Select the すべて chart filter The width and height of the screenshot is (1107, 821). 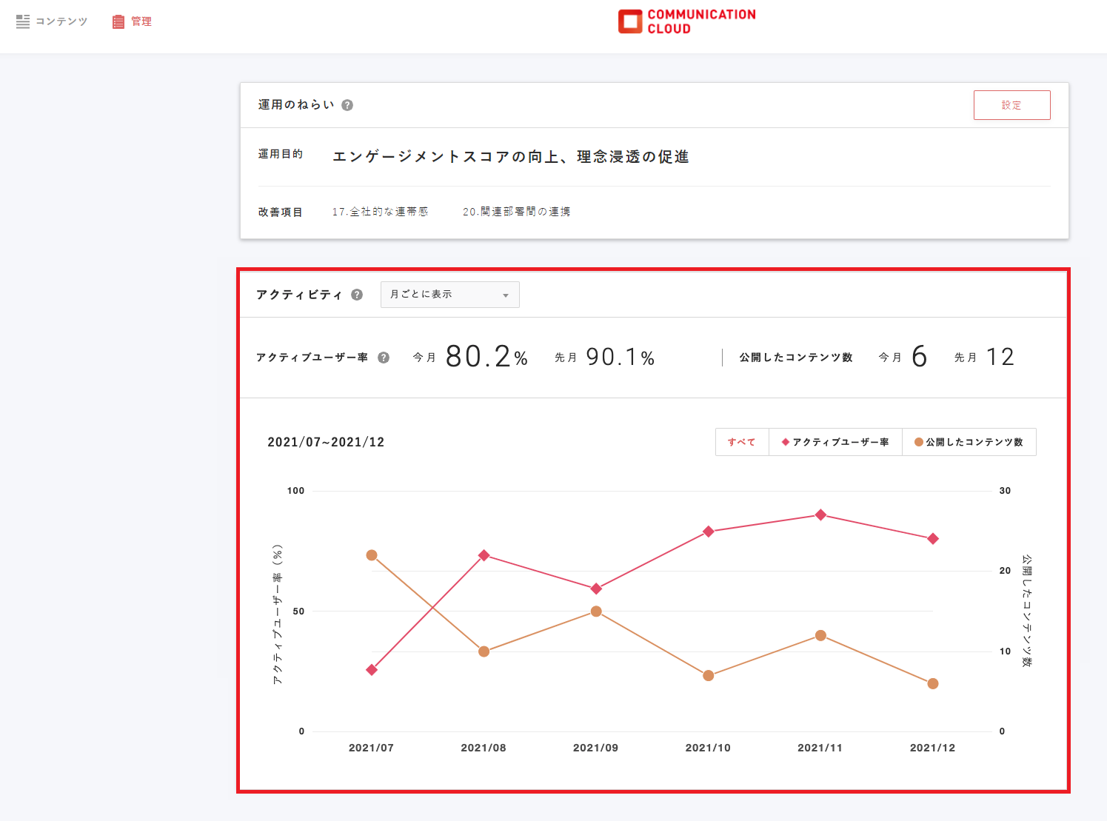[x=742, y=442]
